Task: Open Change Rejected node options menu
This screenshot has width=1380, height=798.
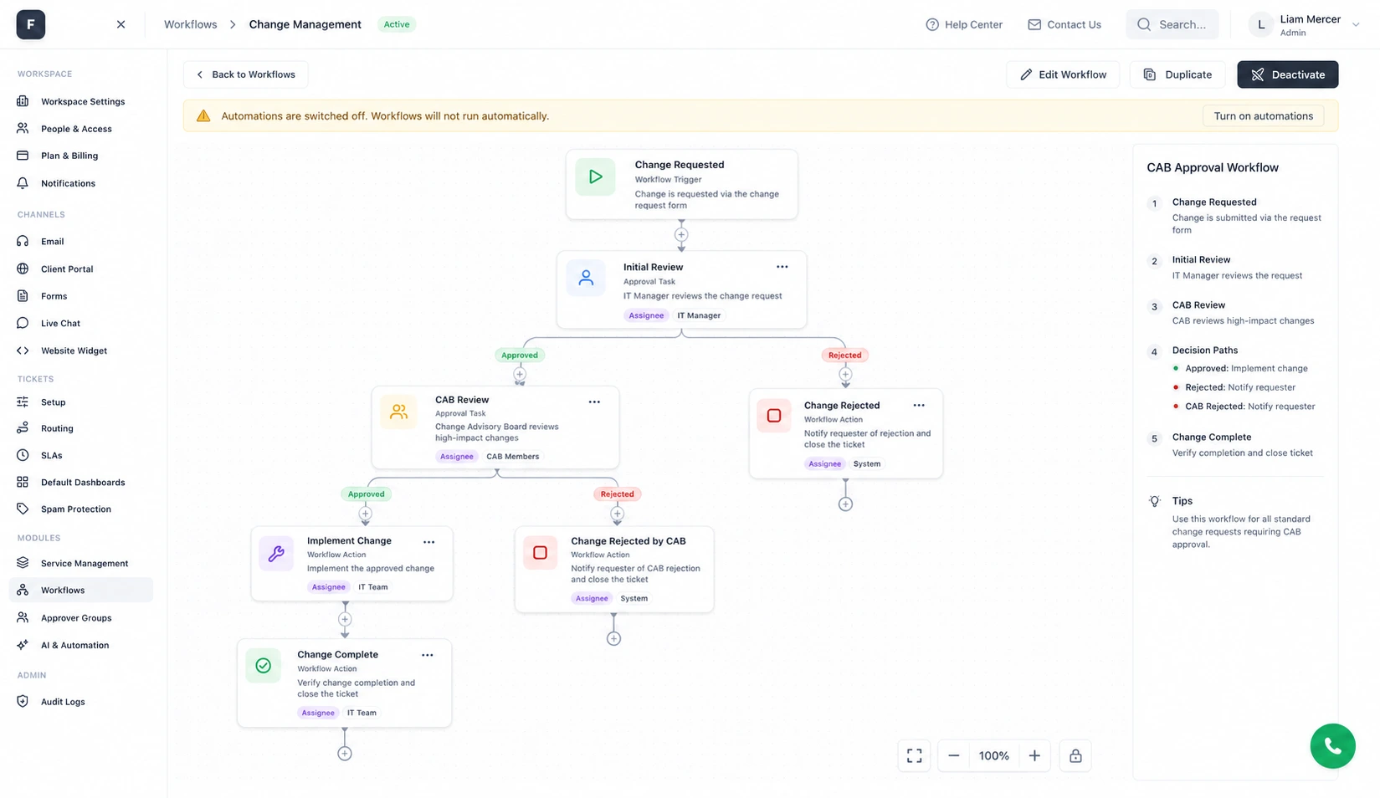Action: click(x=919, y=405)
